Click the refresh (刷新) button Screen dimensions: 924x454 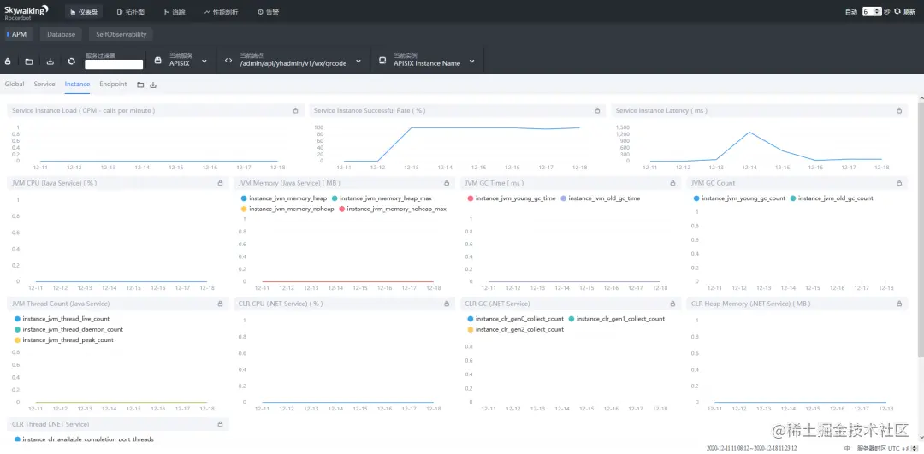tap(904, 12)
